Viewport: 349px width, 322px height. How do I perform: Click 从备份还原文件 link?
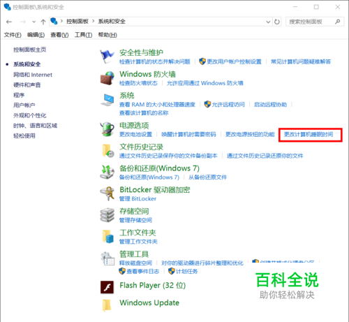click(x=207, y=177)
